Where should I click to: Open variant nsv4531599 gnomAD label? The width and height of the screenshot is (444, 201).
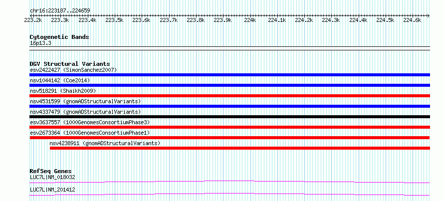(85, 101)
